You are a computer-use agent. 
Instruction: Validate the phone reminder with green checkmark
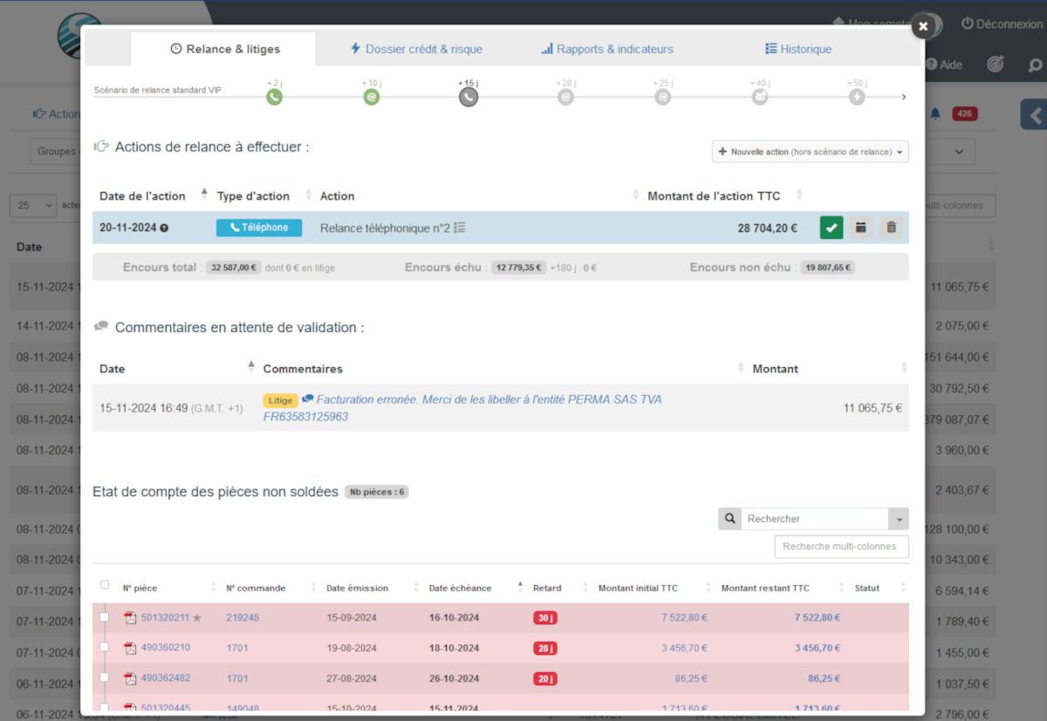(831, 228)
